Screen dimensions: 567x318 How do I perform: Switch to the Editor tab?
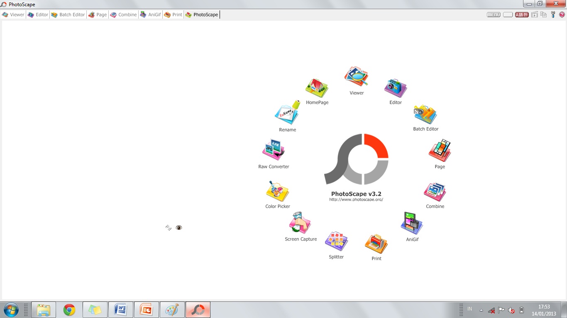point(38,14)
